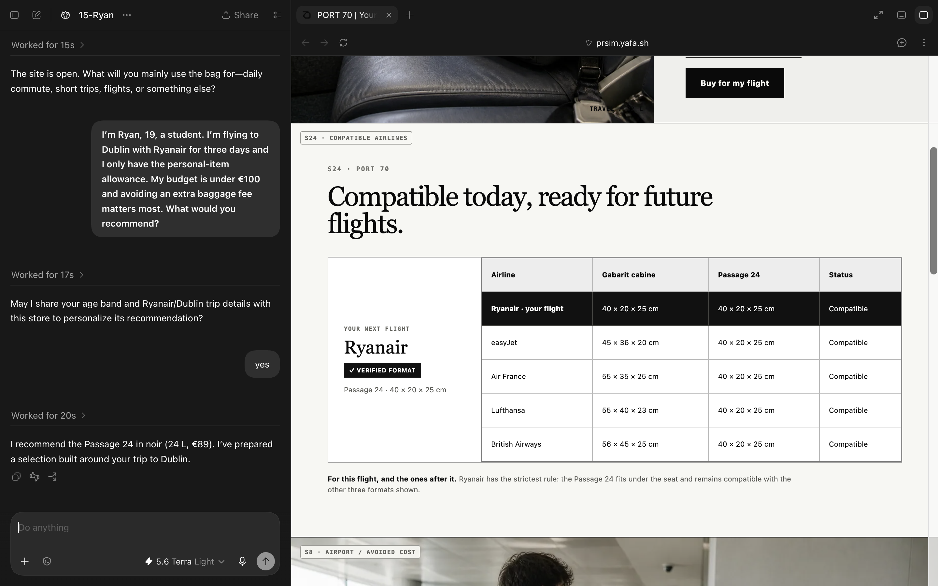Viewport: 938px width, 586px height.
Task: Share this conversation
Action: point(240,15)
